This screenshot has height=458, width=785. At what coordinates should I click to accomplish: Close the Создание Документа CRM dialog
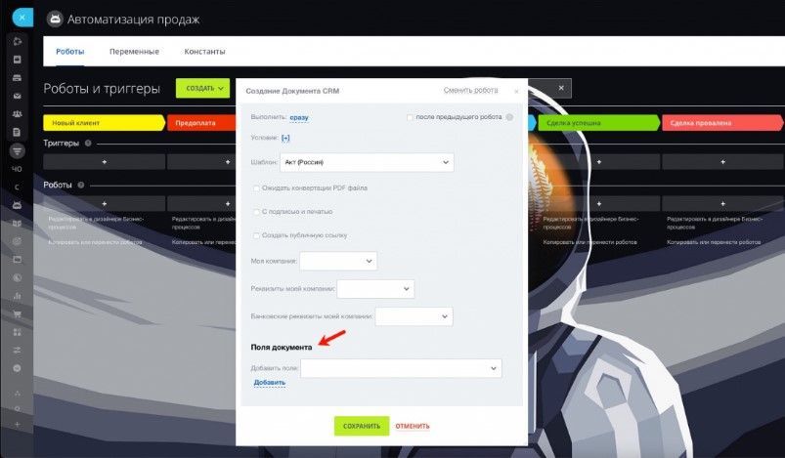(x=516, y=92)
